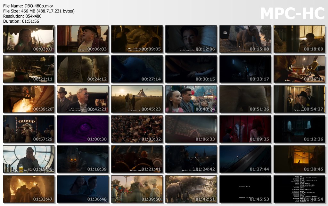Select the DUMBO sign frame at 00:57:29
The image size is (328, 206).
29,129
